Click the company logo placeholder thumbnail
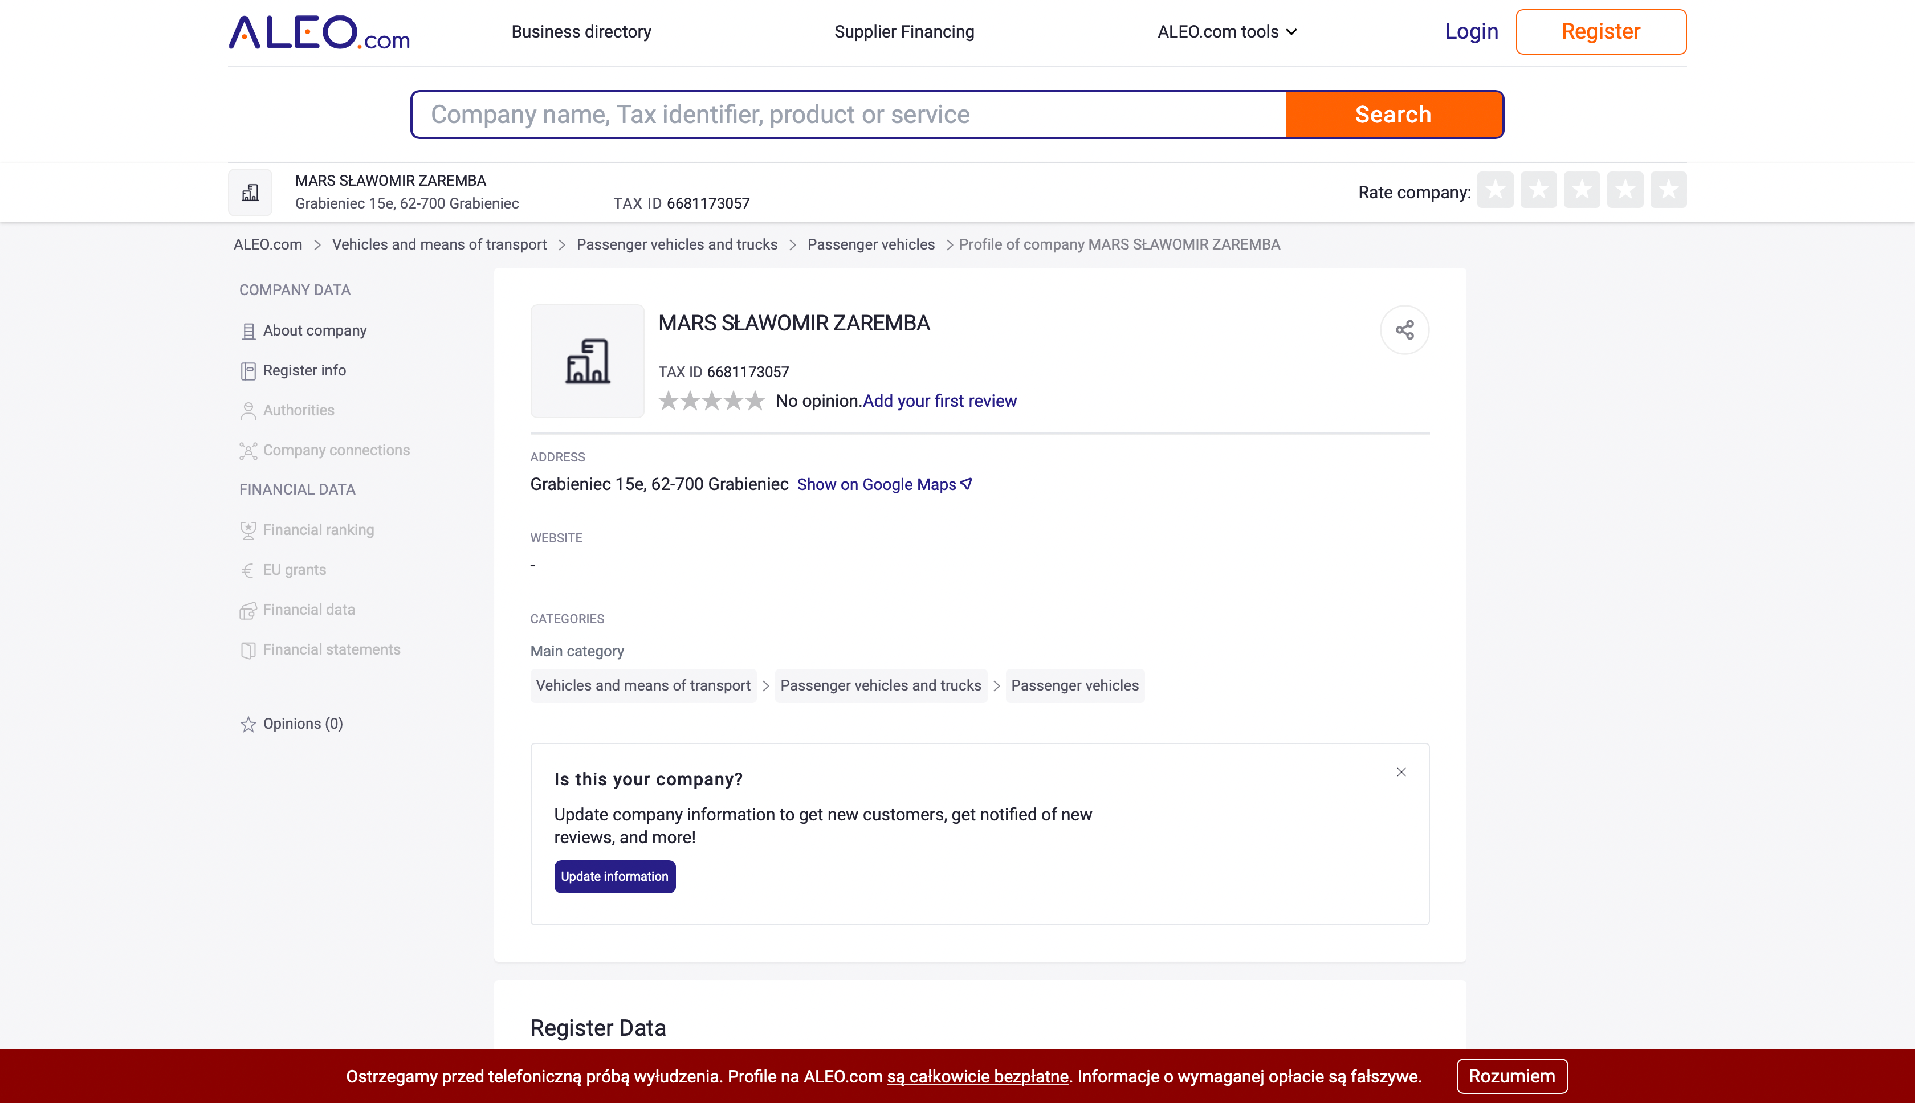This screenshot has height=1103, width=1915. (x=587, y=361)
